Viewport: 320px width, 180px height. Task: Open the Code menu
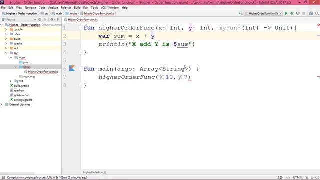pos(42,8)
